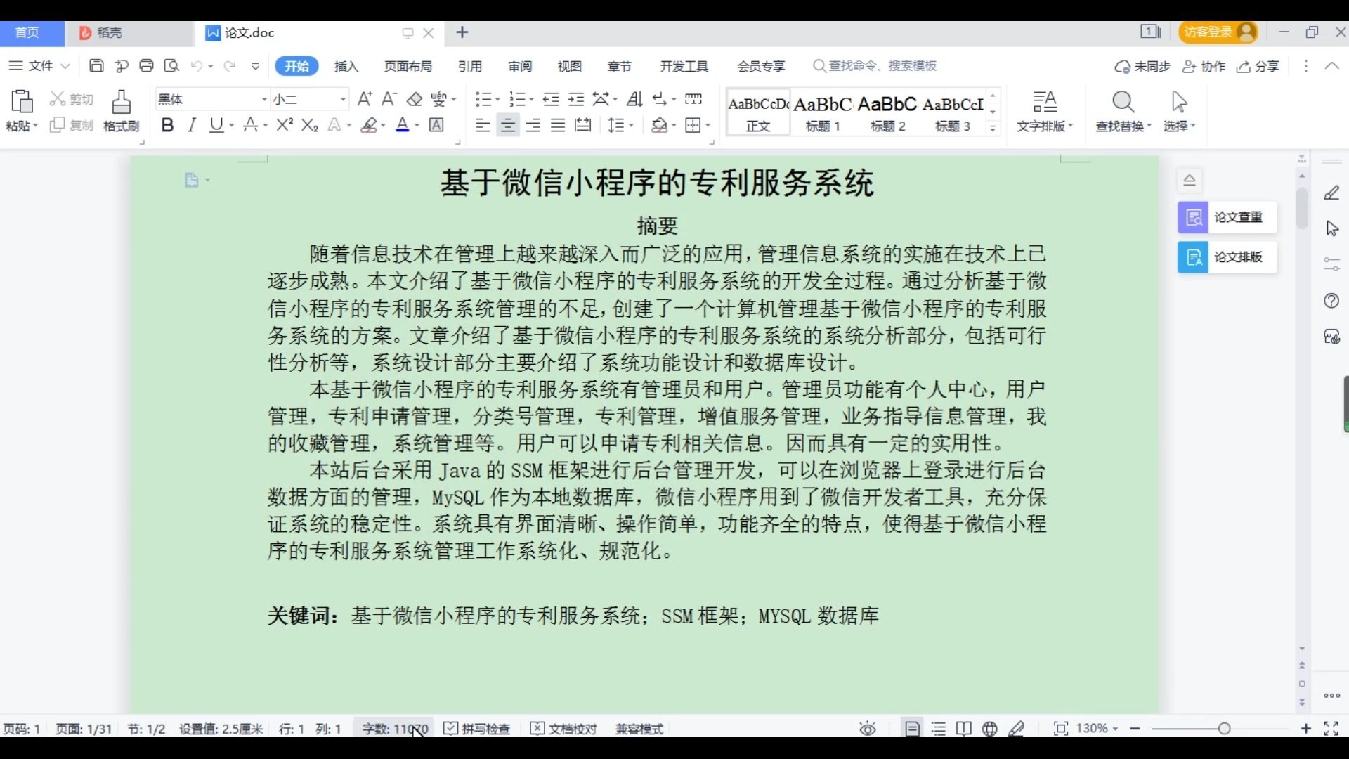1349x759 pixels.
Task: Increase the paragraph indent
Action: pyautogui.click(x=576, y=99)
